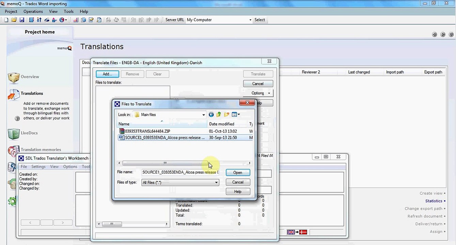Click the Open button in file dialog
Image resolution: width=456 pixels, height=245 pixels.
[x=238, y=173]
